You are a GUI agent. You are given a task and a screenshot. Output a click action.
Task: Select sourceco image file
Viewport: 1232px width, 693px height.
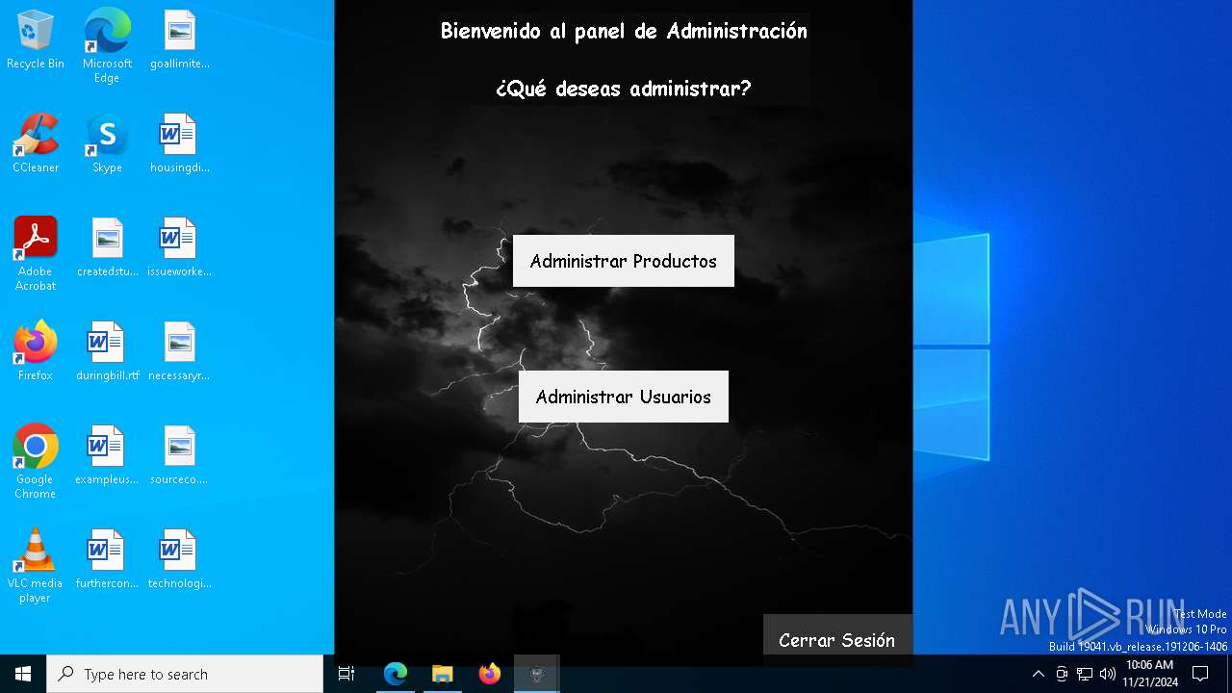pyautogui.click(x=179, y=455)
